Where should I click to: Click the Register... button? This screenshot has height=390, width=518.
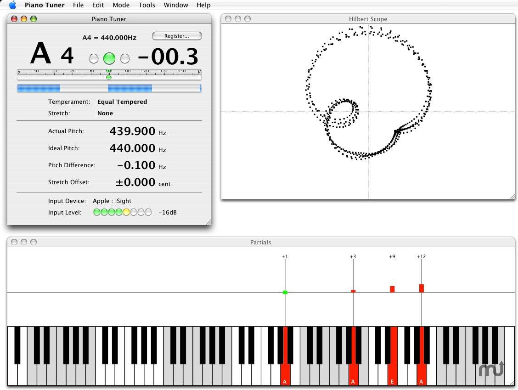(x=177, y=36)
